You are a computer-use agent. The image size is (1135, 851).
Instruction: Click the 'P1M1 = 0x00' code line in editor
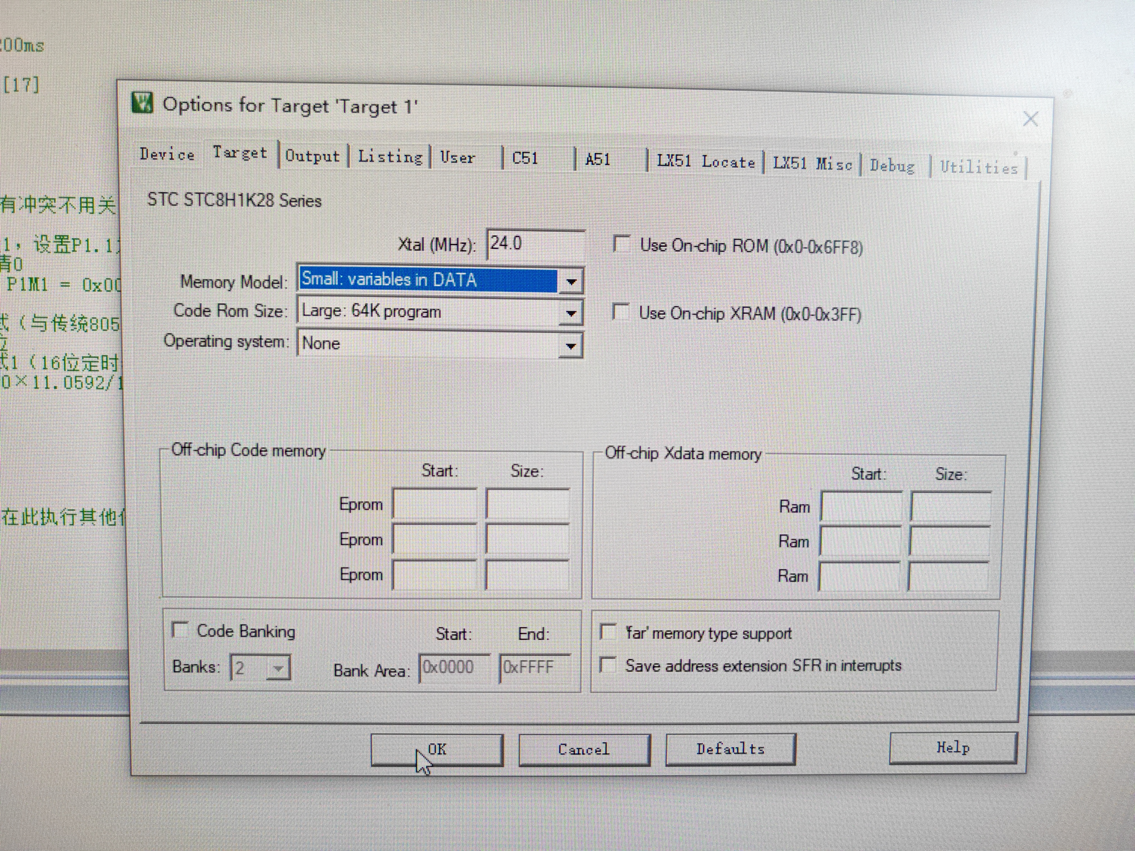[x=64, y=285]
